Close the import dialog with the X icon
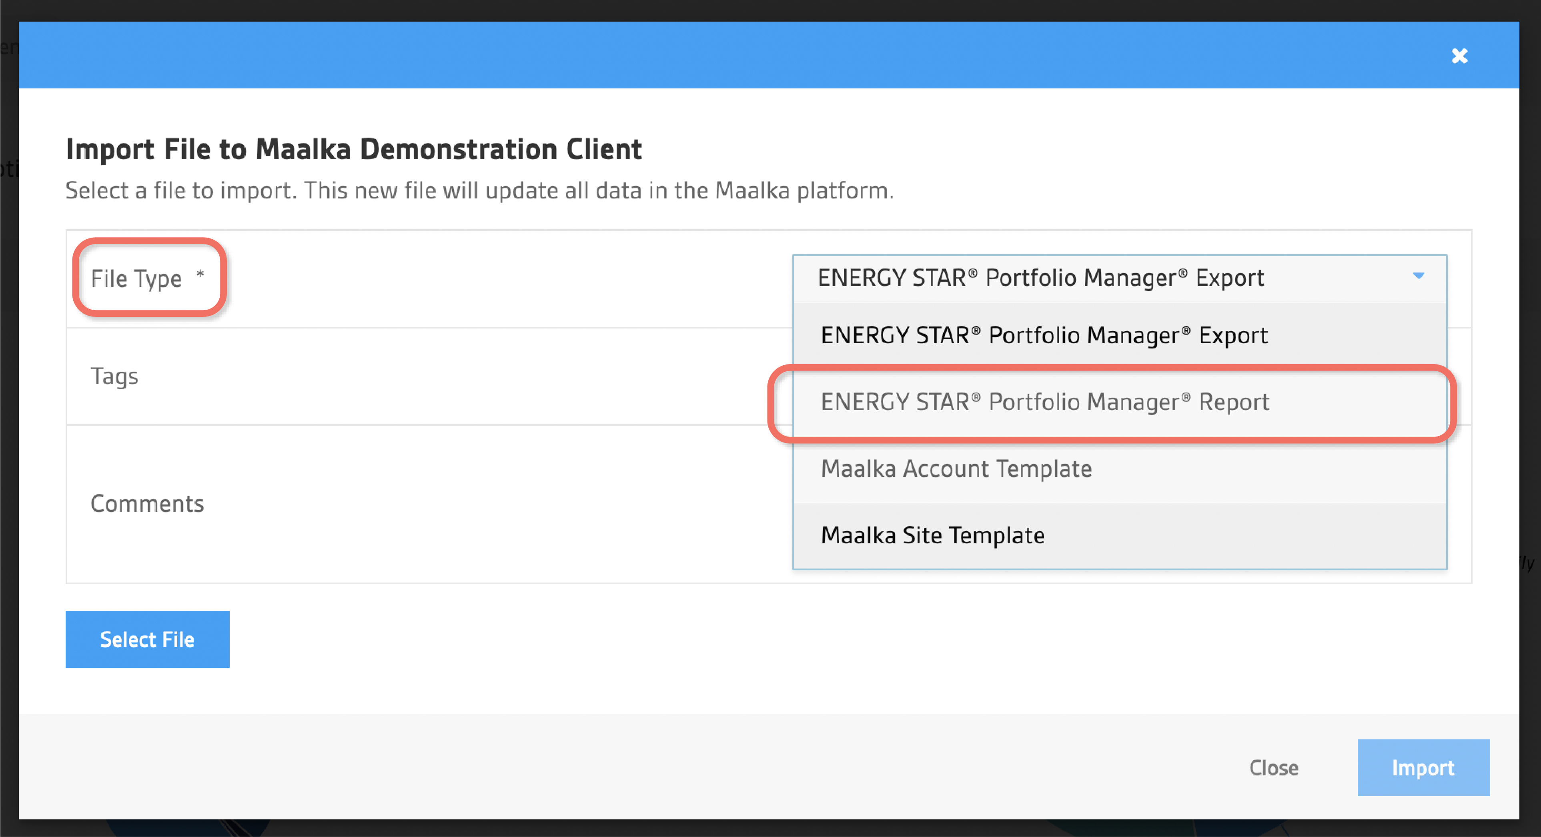Image resolution: width=1541 pixels, height=837 pixels. click(x=1459, y=56)
